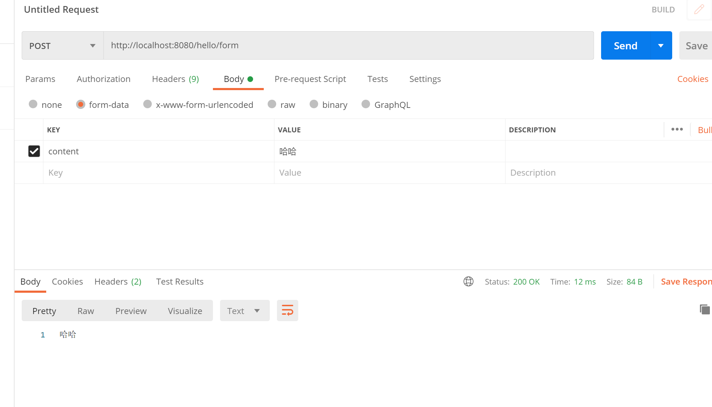The height and width of the screenshot is (407, 712).
Task: Click the three-dots column options icon
Action: point(677,130)
